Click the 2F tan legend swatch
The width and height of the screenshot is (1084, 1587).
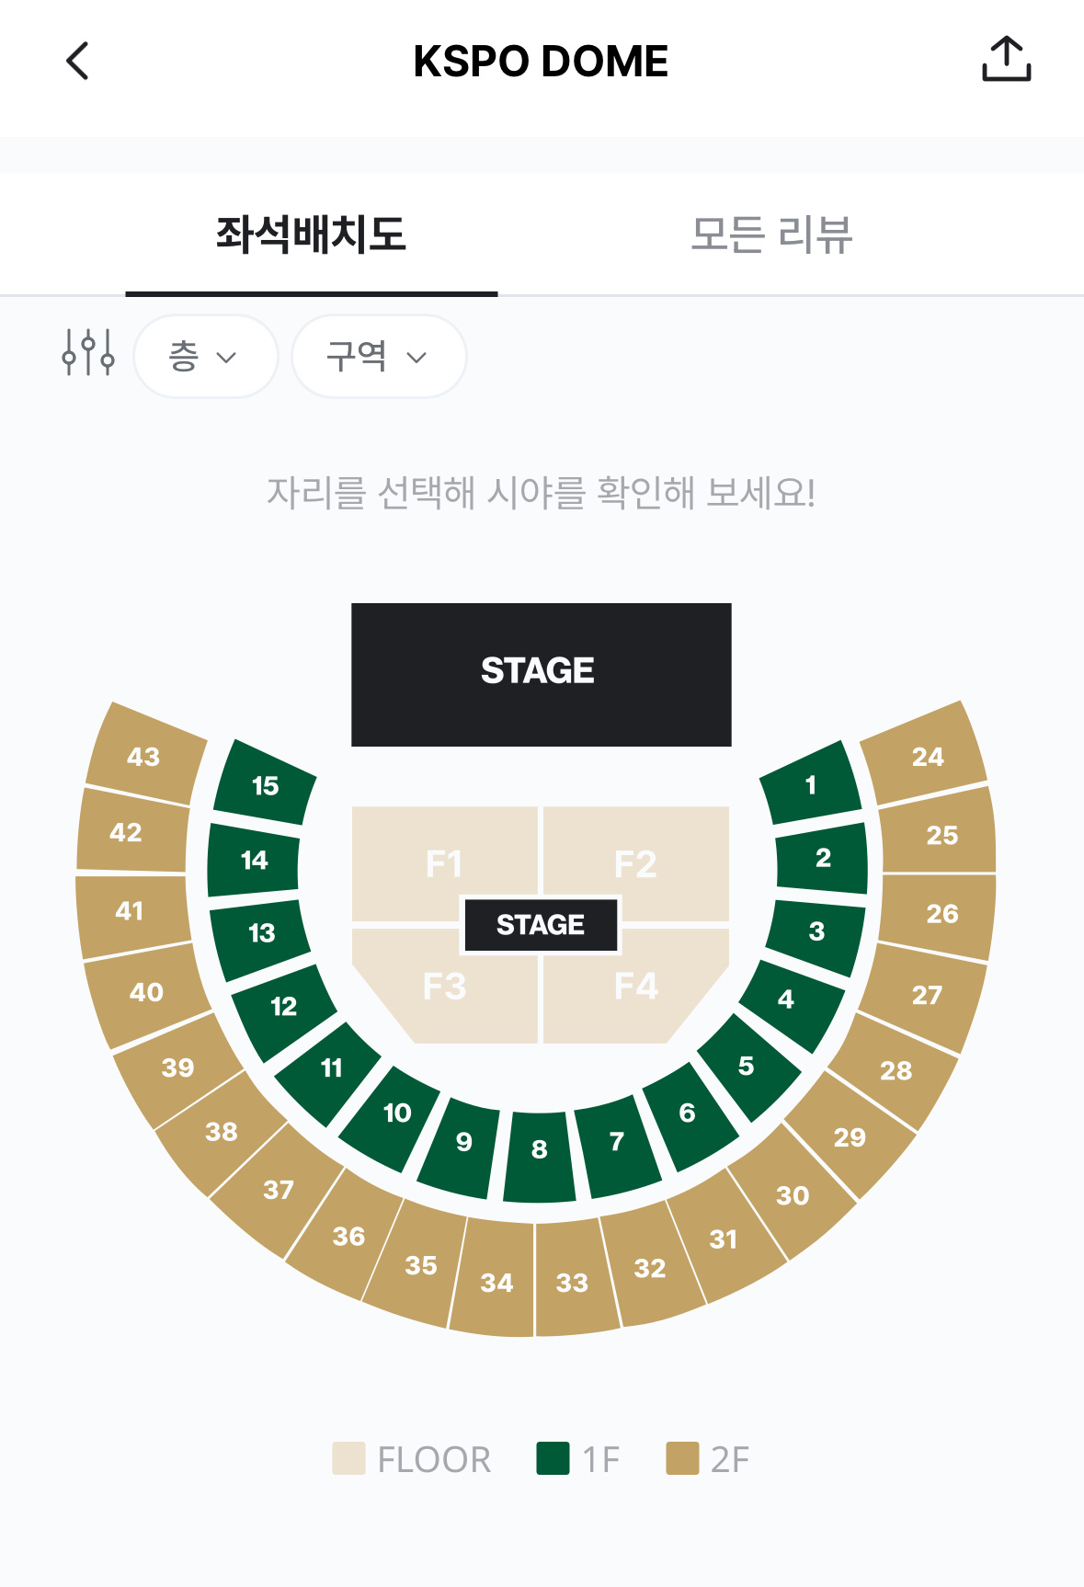pos(682,1459)
